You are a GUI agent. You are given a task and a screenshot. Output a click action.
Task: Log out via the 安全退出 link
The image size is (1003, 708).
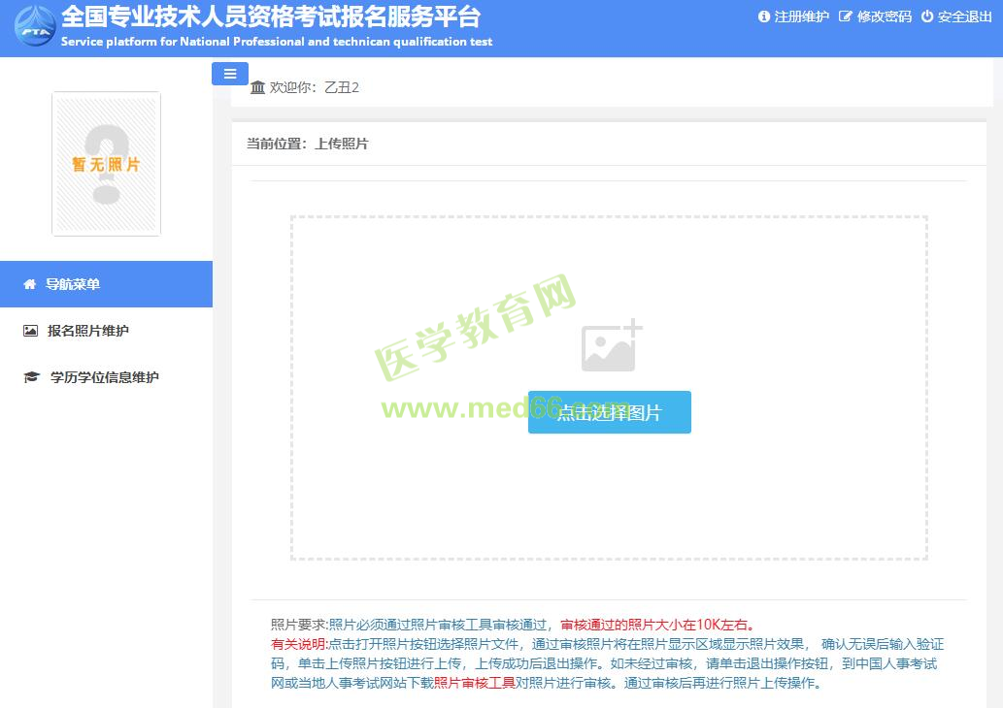tap(964, 16)
